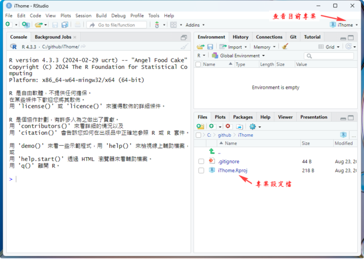Click the Delete files red icon
The height and width of the screenshot is (259, 364).
(x=227, y=126)
